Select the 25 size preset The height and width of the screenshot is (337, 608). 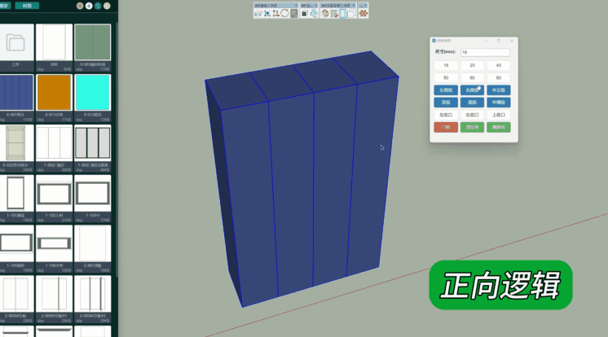point(473,65)
